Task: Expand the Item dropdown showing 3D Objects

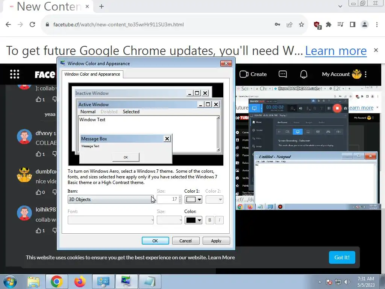Action: (111, 199)
